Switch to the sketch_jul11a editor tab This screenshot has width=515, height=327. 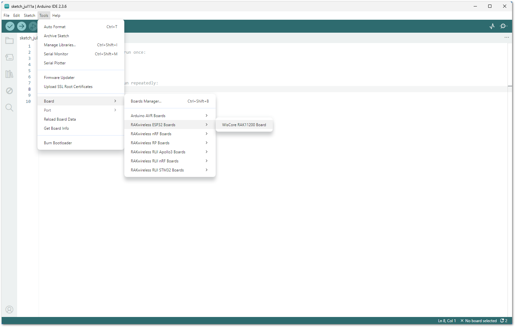click(28, 38)
